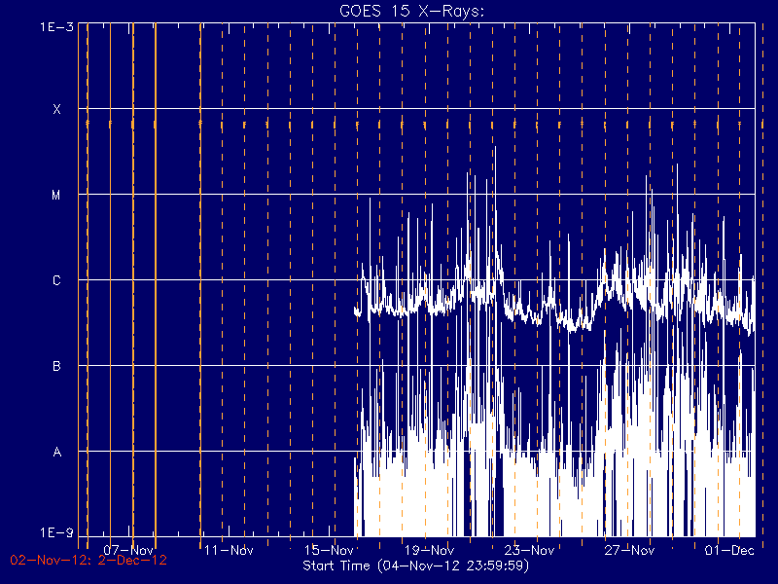
Task: Click the X flare class axis label
Action: [57, 109]
